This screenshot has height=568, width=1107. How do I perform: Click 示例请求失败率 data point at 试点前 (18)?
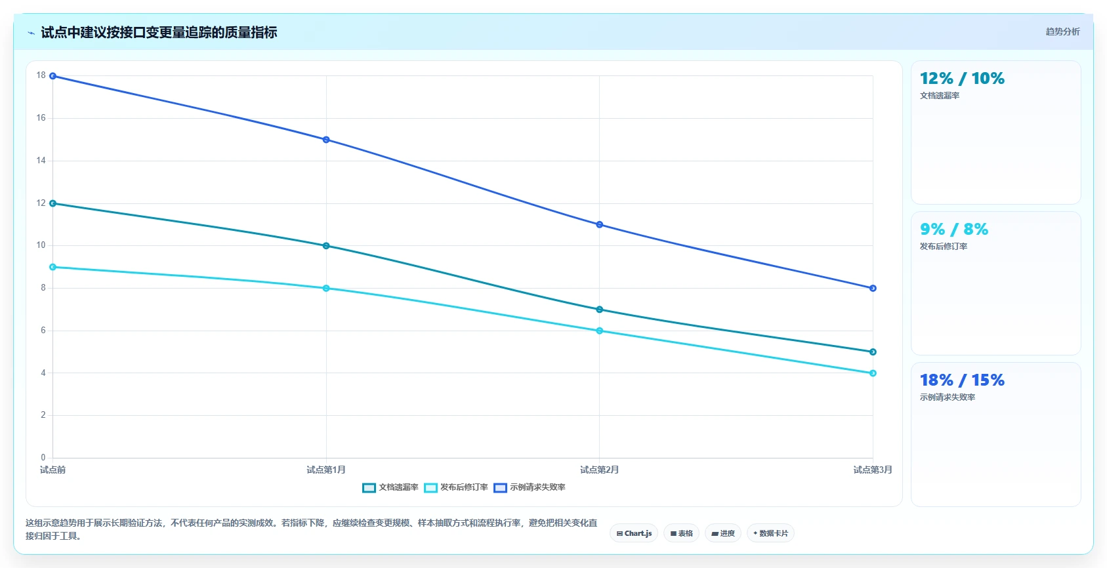click(53, 76)
